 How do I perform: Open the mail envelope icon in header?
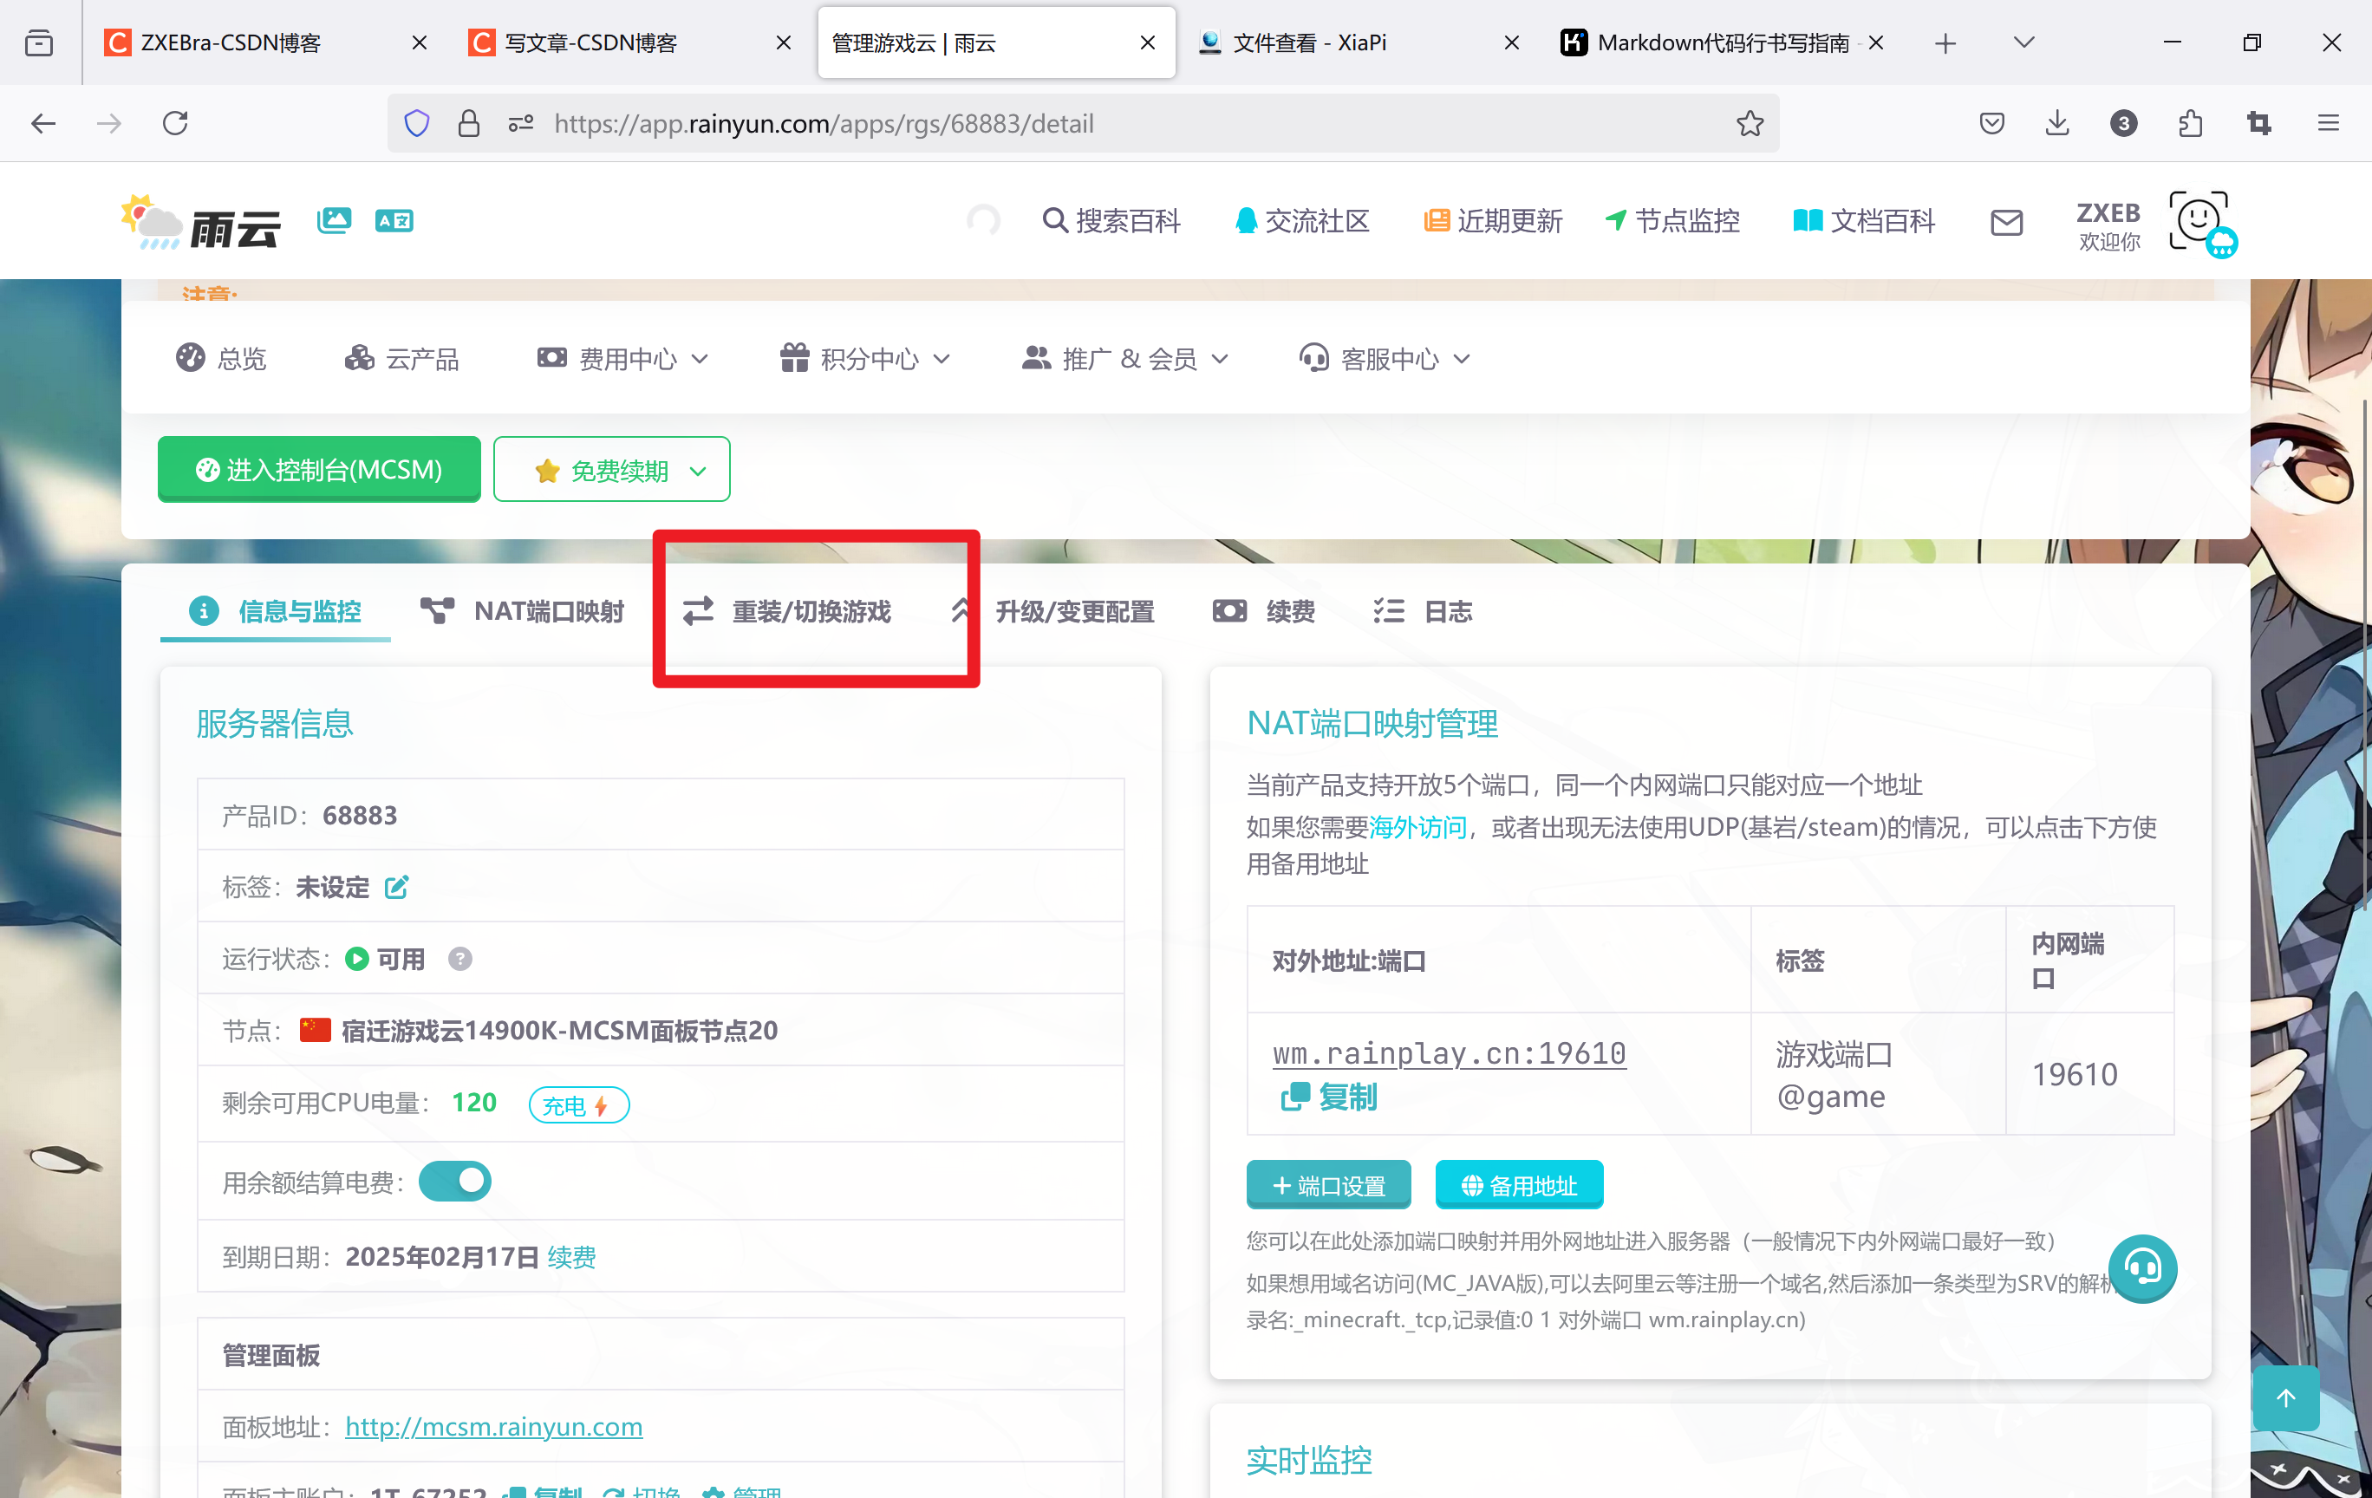(x=2006, y=222)
